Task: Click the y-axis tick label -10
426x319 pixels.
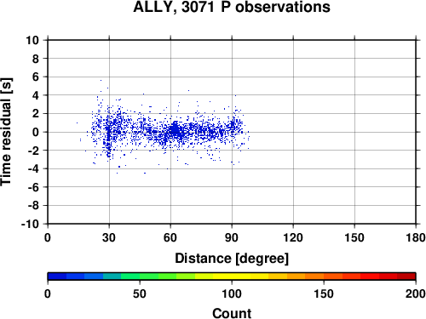Action: tap(30, 224)
